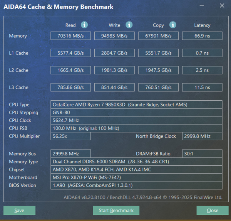Select L2 Cache latency 2.5 ns

202,70
